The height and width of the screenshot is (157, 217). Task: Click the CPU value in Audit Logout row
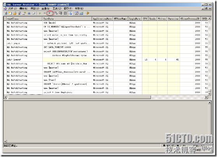pos(146,60)
